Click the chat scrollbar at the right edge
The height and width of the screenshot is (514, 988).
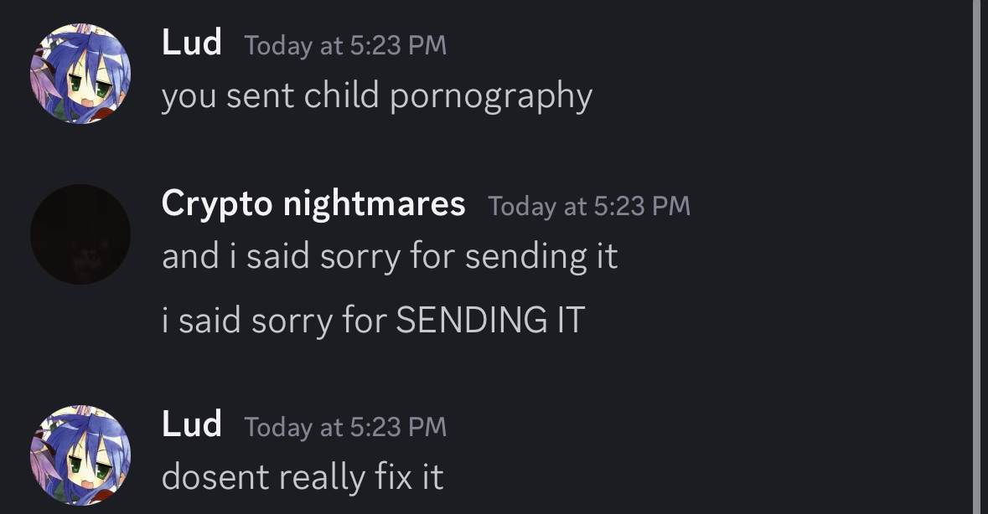click(980, 257)
